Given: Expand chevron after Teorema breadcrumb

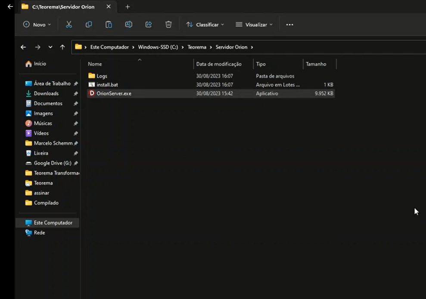Looking at the screenshot, I should (211, 47).
